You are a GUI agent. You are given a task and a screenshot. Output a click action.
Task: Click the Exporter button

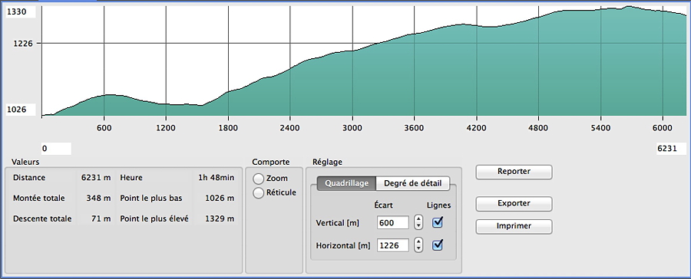point(514,203)
